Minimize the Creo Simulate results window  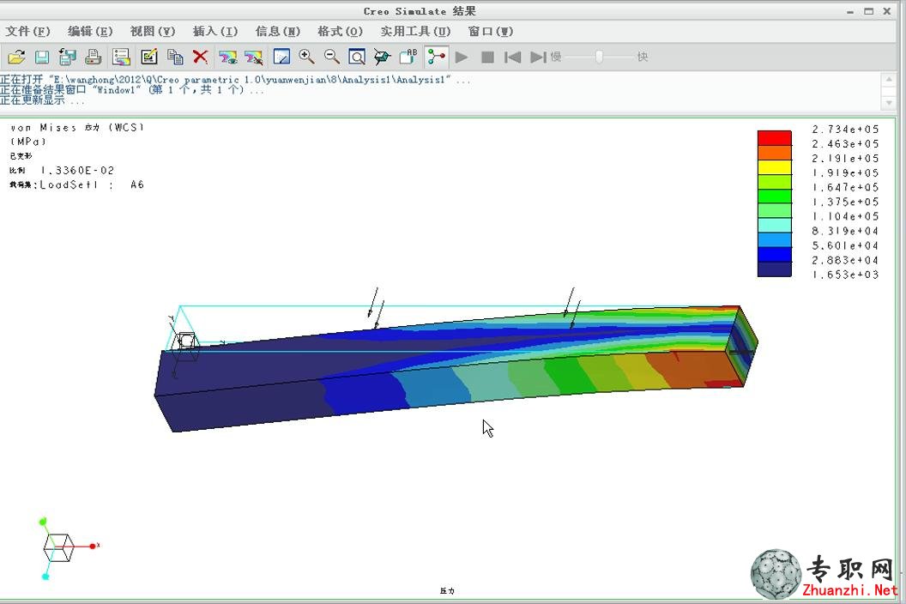pyautogui.click(x=850, y=11)
